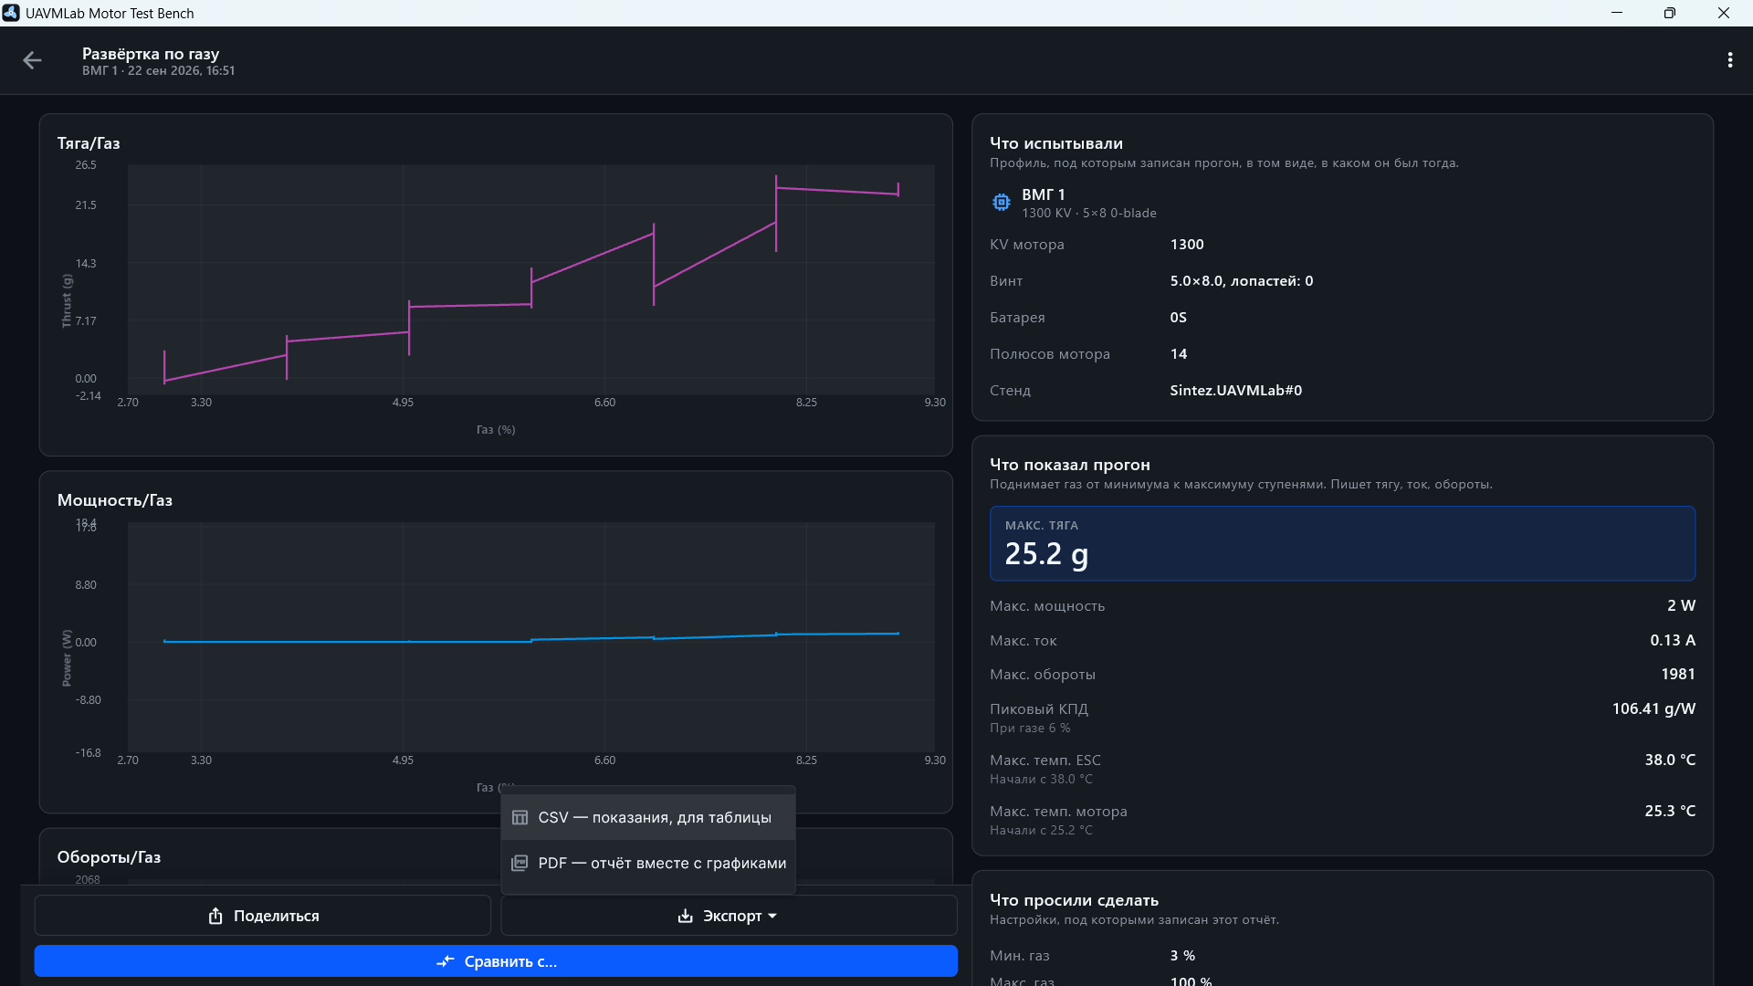Click the Батарея value 0S
The image size is (1753, 986).
pyautogui.click(x=1179, y=318)
